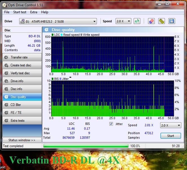Open the CD Bler test page
This screenshot has height=170, width=187.
click(x=22, y=105)
